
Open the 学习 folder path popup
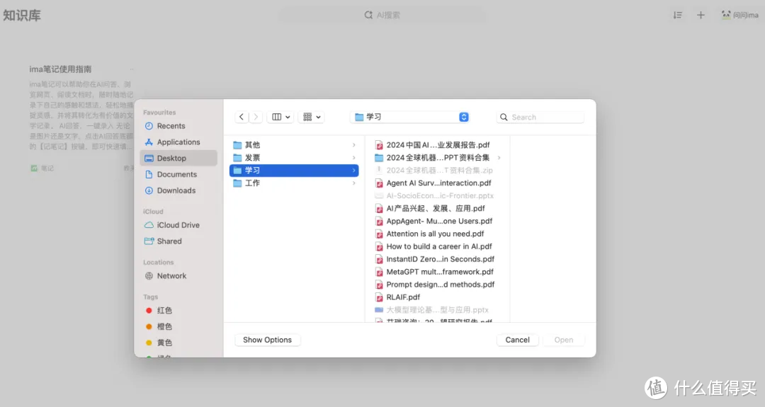(412, 117)
